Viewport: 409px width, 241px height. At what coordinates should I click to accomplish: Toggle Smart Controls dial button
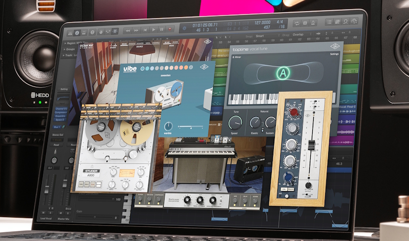(101, 32)
